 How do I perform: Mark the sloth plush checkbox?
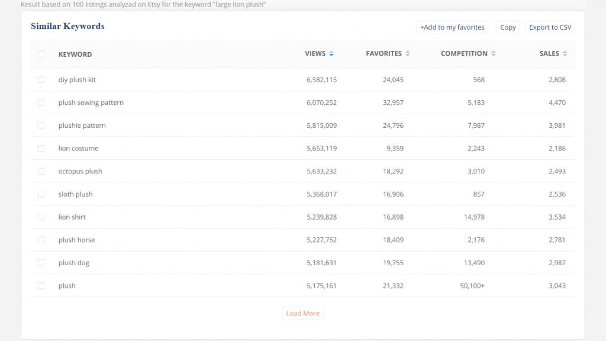click(41, 194)
